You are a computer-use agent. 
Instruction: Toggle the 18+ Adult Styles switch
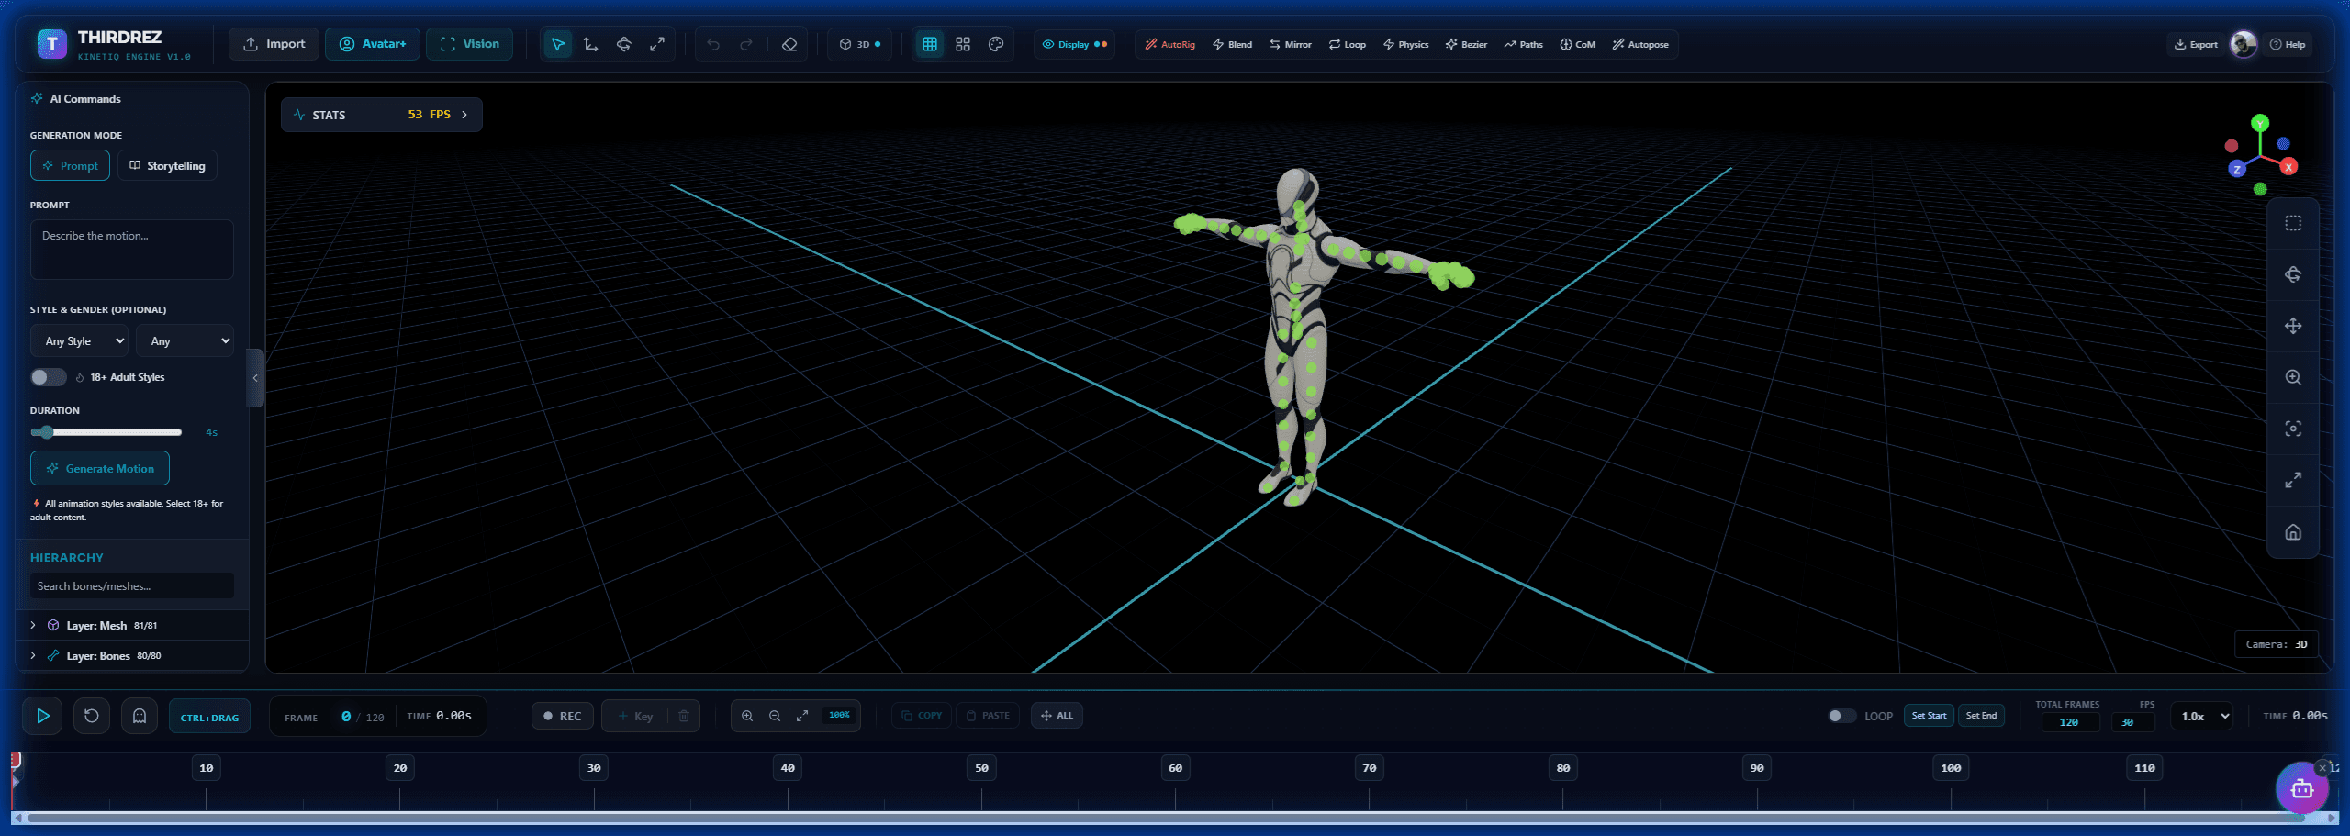tap(48, 376)
